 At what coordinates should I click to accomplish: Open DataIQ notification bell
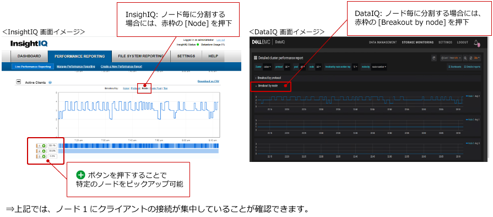(x=476, y=43)
